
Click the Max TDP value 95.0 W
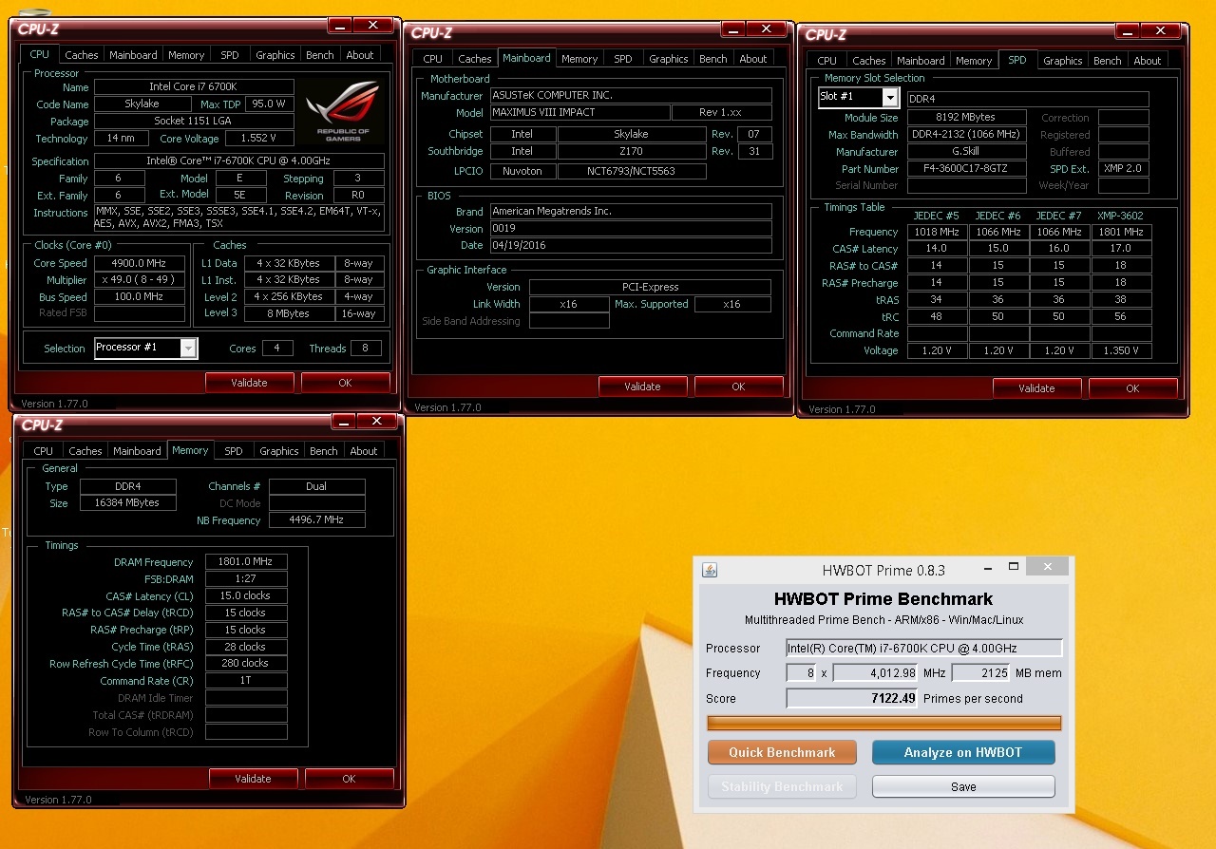(x=270, y=104)
